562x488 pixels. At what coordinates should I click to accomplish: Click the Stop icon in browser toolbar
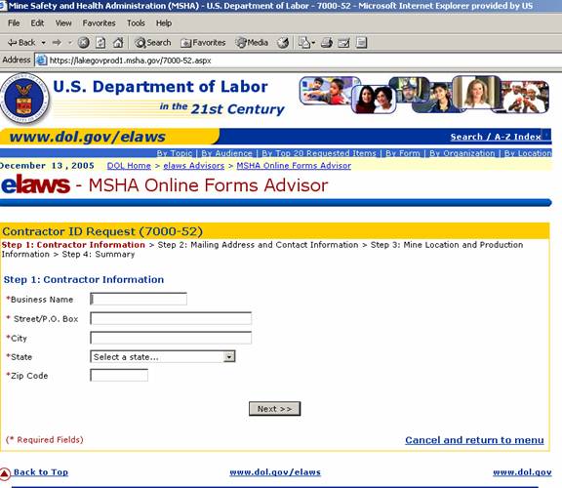click(84, 43)
